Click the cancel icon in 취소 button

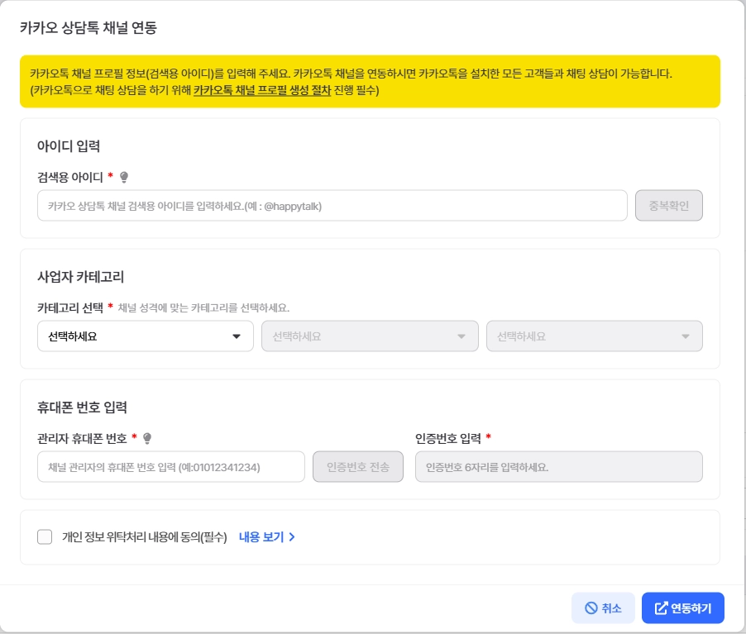[x=591, y=608]
